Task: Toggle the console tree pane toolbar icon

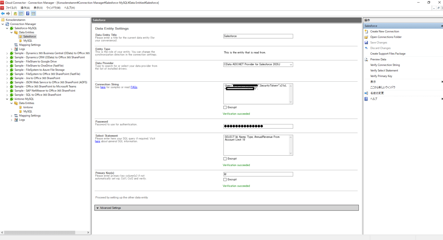Action: pyautogui.click(x=21, y=14)
